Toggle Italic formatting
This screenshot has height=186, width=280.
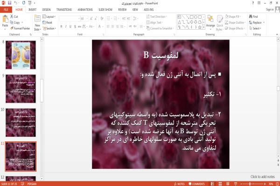coord(66,27)
